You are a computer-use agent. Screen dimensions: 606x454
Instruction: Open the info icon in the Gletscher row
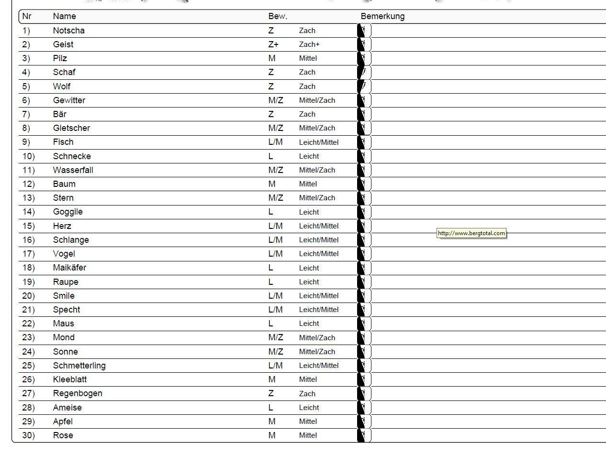coord(364,128)
